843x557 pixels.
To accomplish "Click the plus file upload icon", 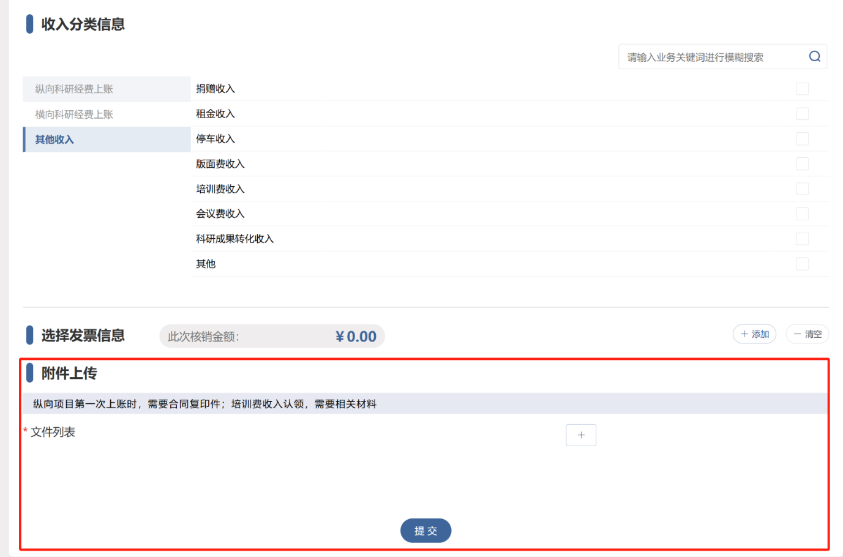I will pyautogui.click(x=580, y=435).
